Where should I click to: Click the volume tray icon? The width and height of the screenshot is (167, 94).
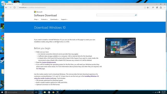(x=157, y=92)
